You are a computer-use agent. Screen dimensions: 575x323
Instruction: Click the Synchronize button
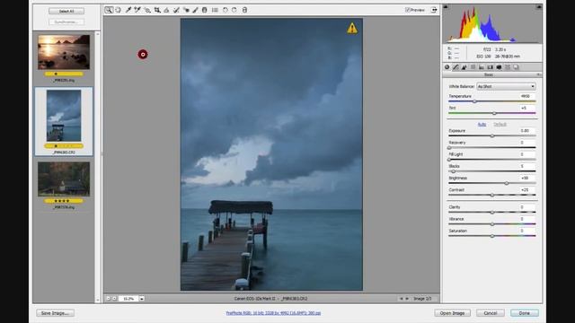click(x=66, y=22)
